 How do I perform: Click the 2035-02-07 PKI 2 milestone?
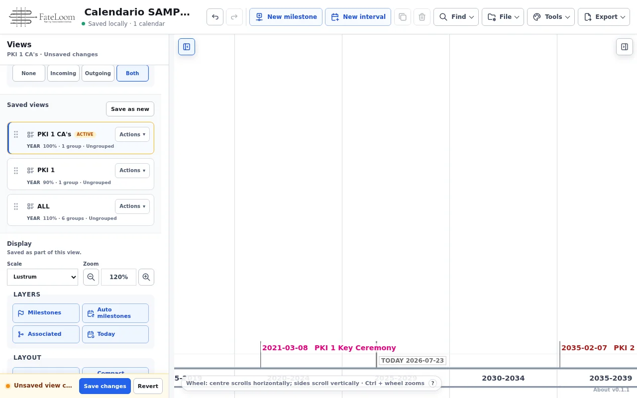[598, 348]
